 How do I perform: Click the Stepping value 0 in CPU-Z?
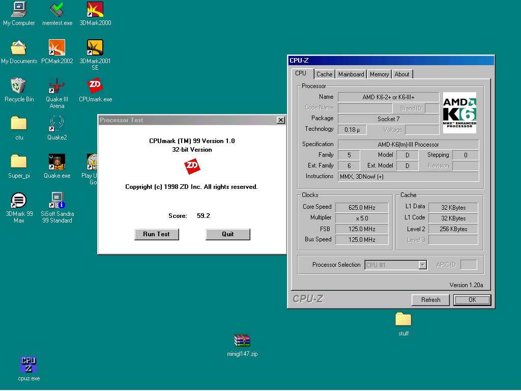click(x=466, y=155)
